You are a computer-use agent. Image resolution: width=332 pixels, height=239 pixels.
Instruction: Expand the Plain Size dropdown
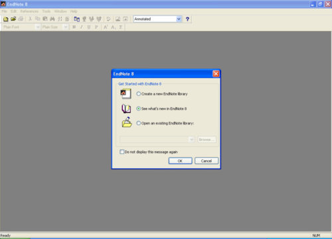(66, 27)
